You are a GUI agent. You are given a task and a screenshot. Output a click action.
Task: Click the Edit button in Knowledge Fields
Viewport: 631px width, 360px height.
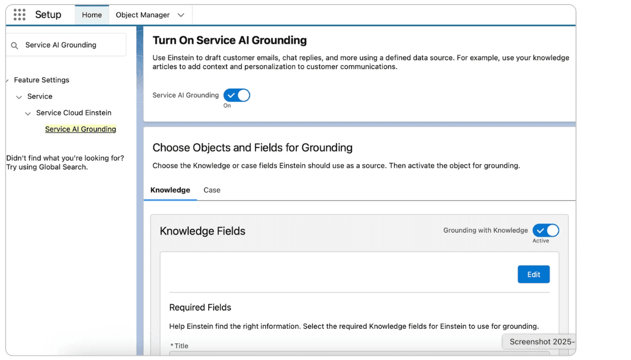point(534,274)
